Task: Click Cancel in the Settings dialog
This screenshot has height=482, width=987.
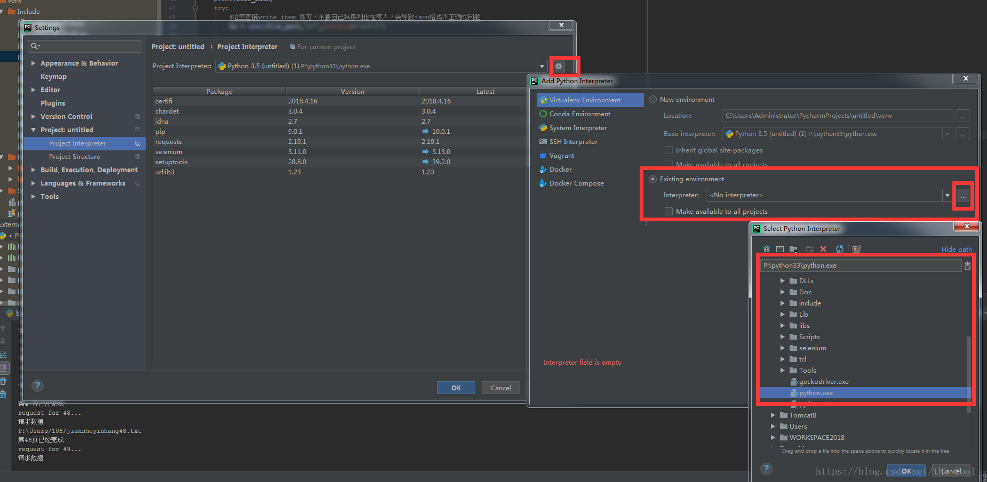Action: point(501,388)
